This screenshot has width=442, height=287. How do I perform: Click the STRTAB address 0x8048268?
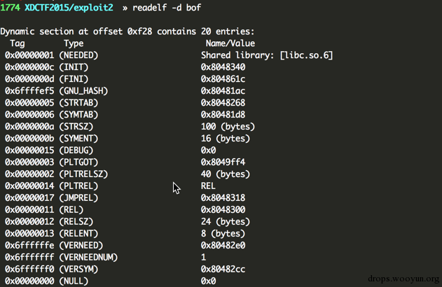[x=223, y=103]
